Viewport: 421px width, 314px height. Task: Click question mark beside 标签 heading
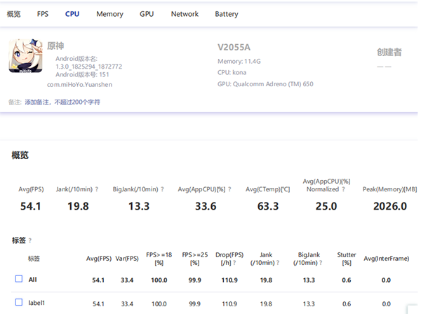[x=30, y=240]
